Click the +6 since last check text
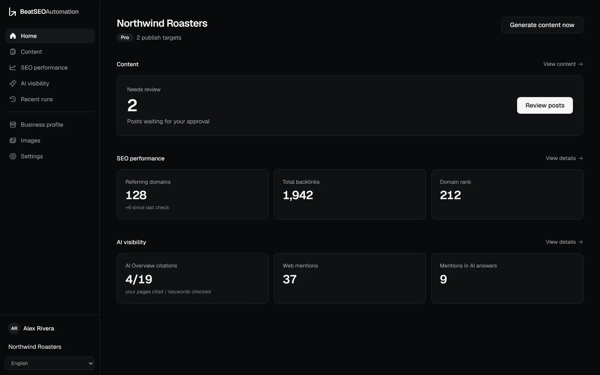 [147, 207]
